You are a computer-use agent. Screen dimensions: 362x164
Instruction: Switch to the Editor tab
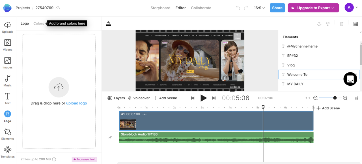click(x=181, y=8)
